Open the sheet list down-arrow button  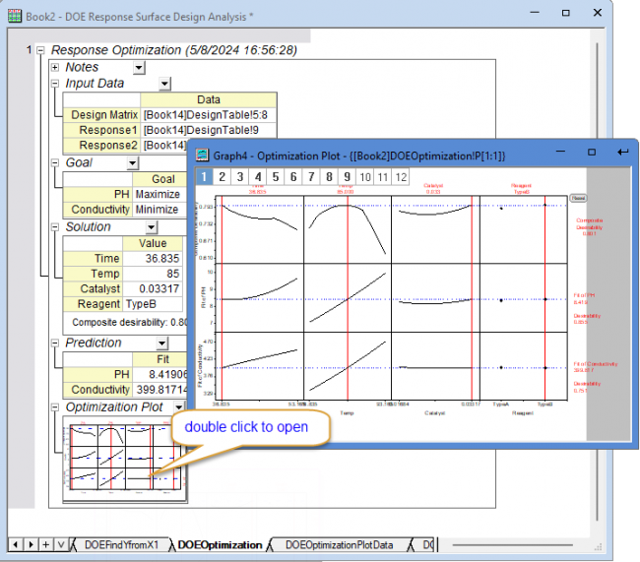click(61, 544)
